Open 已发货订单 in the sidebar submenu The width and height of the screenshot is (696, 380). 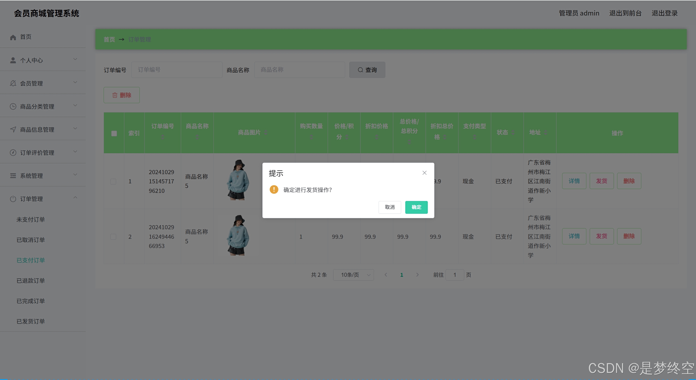tap(31, 321)
